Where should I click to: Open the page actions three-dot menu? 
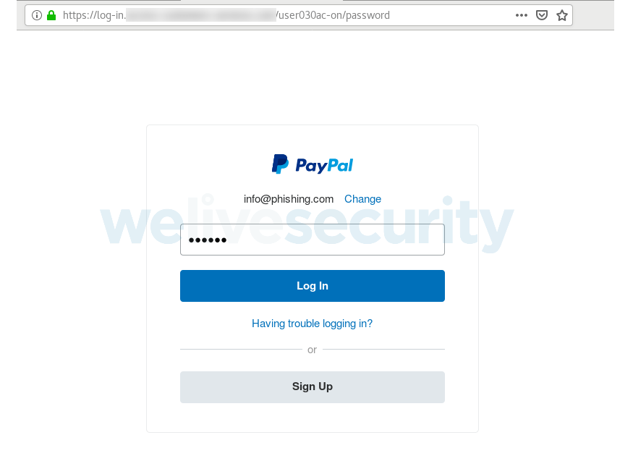pos(521,15)
